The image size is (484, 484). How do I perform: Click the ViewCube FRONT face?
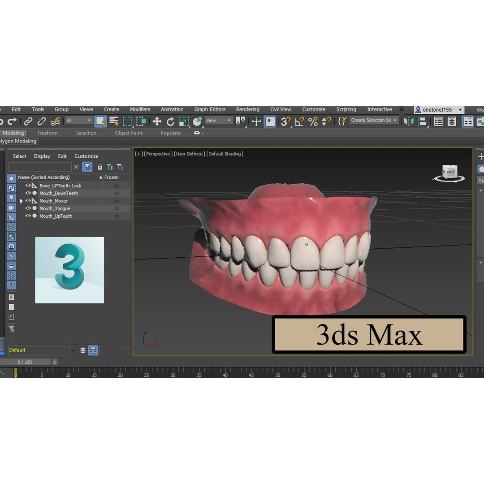tap(451, 172)
